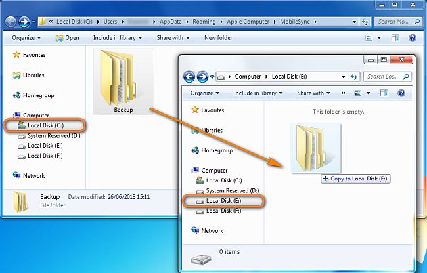Select Homegroup in the MobileSync window sidebar
427x273 pixels.
pyautogui.click(x=34, y=95)
